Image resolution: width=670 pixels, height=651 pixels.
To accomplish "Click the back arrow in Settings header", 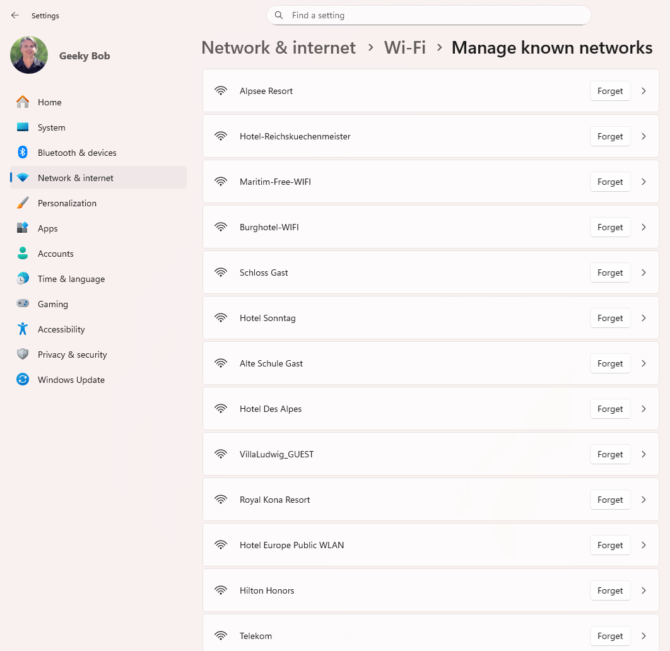I will click(15, 15).
